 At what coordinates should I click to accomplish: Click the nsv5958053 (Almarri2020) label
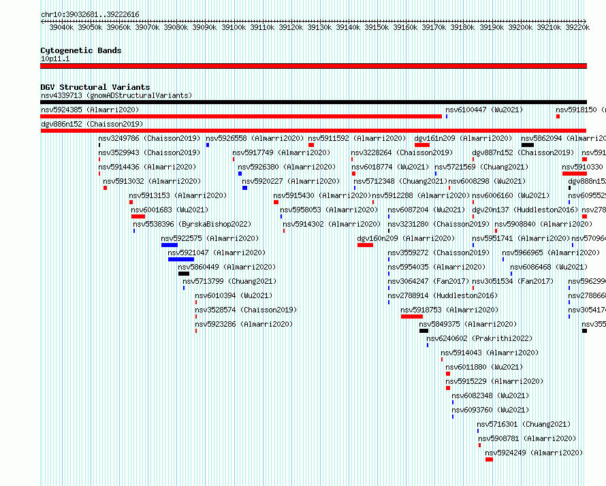tap(329, 210)
